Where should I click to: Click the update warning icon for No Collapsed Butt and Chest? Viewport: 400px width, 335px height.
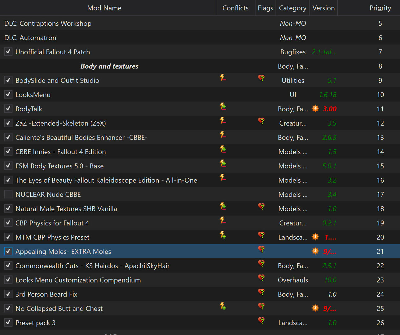click(315, 308)
